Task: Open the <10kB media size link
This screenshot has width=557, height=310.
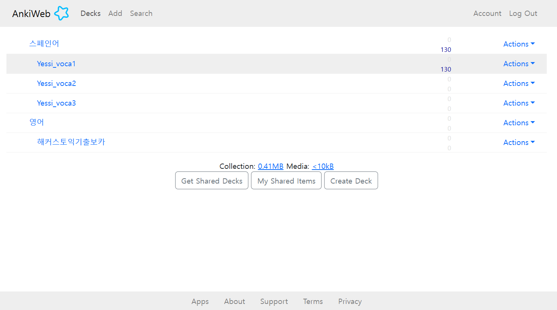Action: click(323, 166)
